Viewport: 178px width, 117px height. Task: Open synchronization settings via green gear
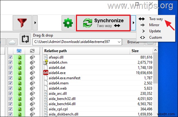point(68,23)
